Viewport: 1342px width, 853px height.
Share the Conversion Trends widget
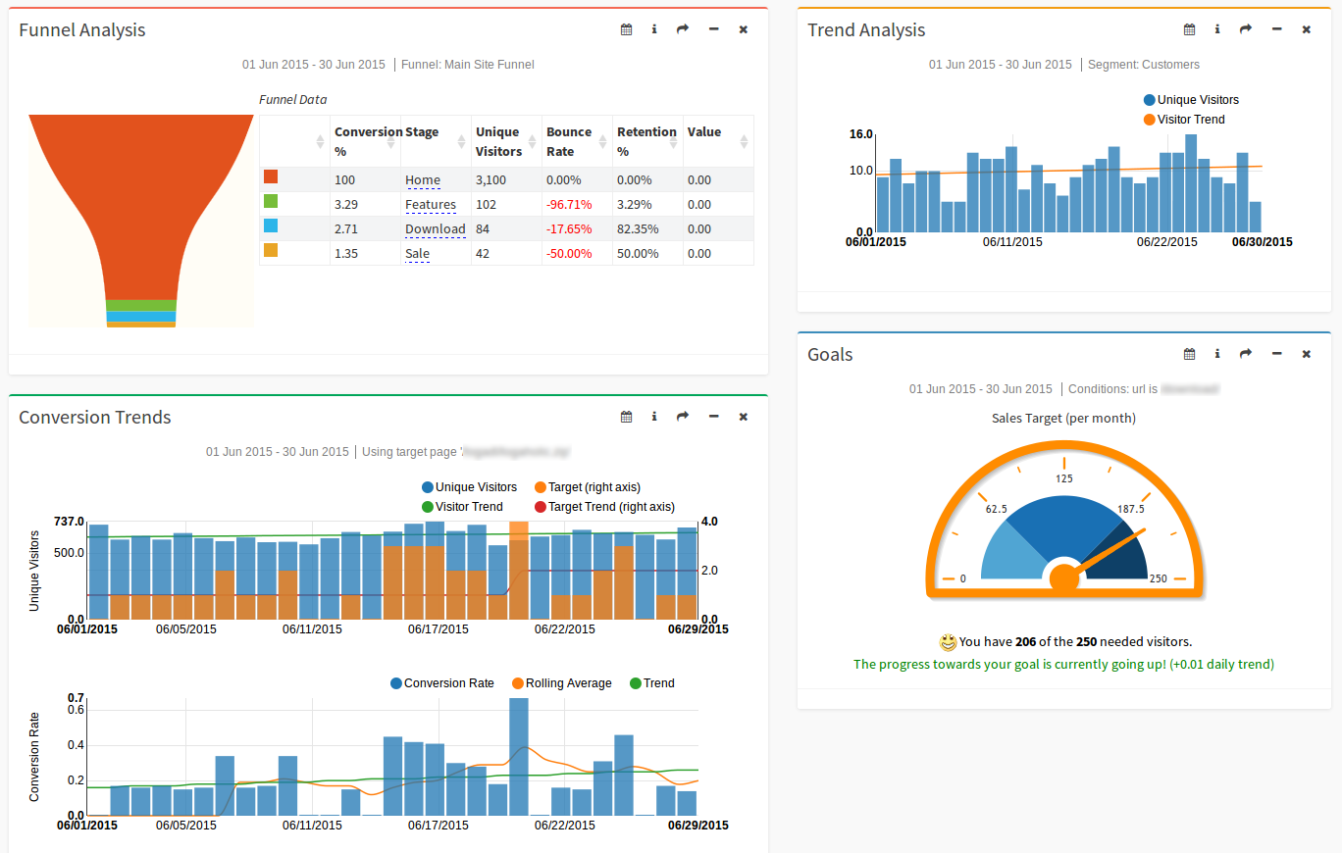(x=683, y=417)
